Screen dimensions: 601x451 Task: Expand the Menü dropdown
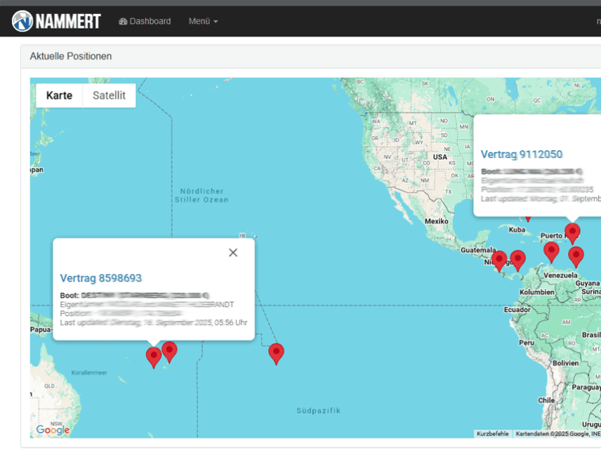(x=203, y=21)
